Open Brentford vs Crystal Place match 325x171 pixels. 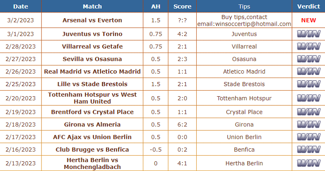click(x=92, y=112)
